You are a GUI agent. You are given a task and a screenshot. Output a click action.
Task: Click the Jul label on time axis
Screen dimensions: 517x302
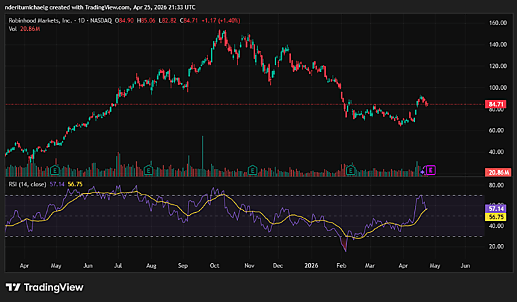[x=118, y=266]
